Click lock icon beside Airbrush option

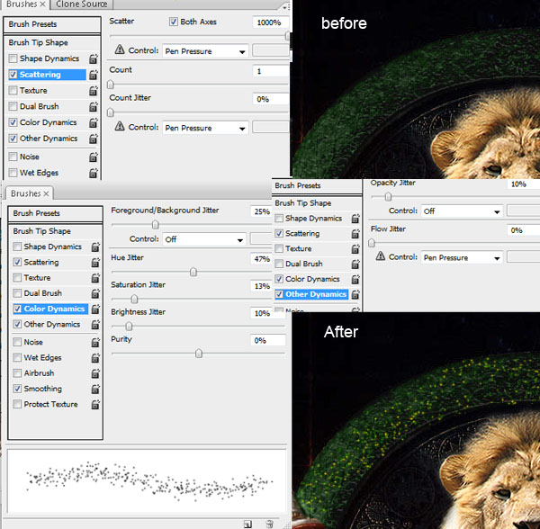(x=95, y=373)
